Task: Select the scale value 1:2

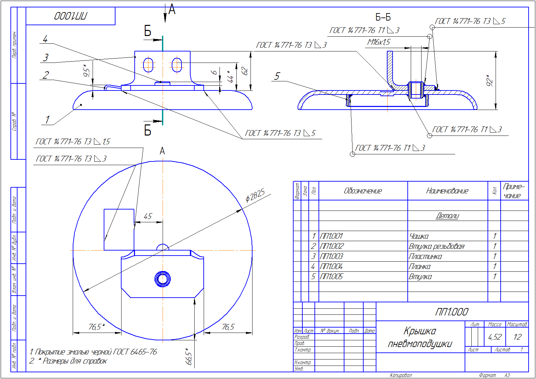Action: (517, 337)
